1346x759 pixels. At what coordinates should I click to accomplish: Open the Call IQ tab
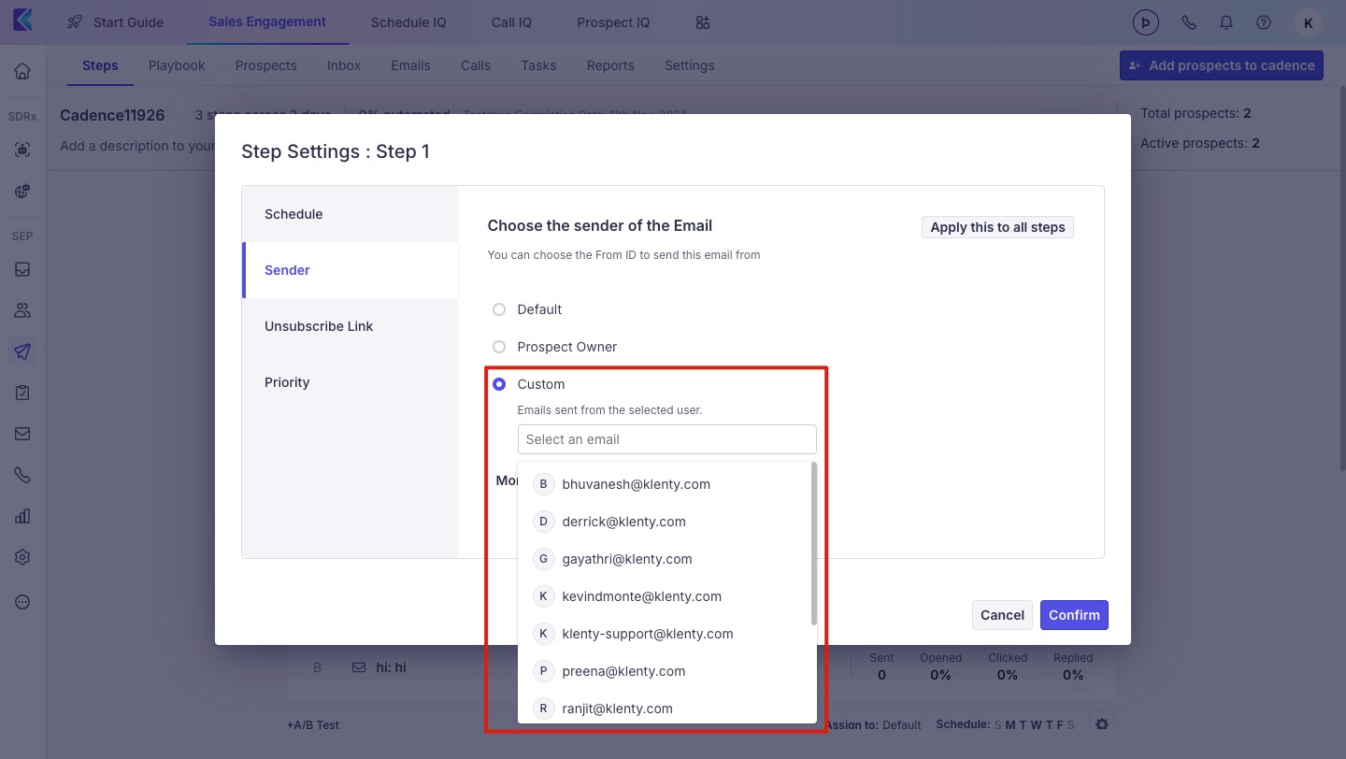[511, 22]
